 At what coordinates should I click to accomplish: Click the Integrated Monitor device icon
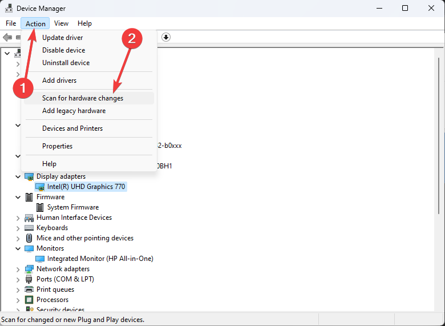pos(40,259)
